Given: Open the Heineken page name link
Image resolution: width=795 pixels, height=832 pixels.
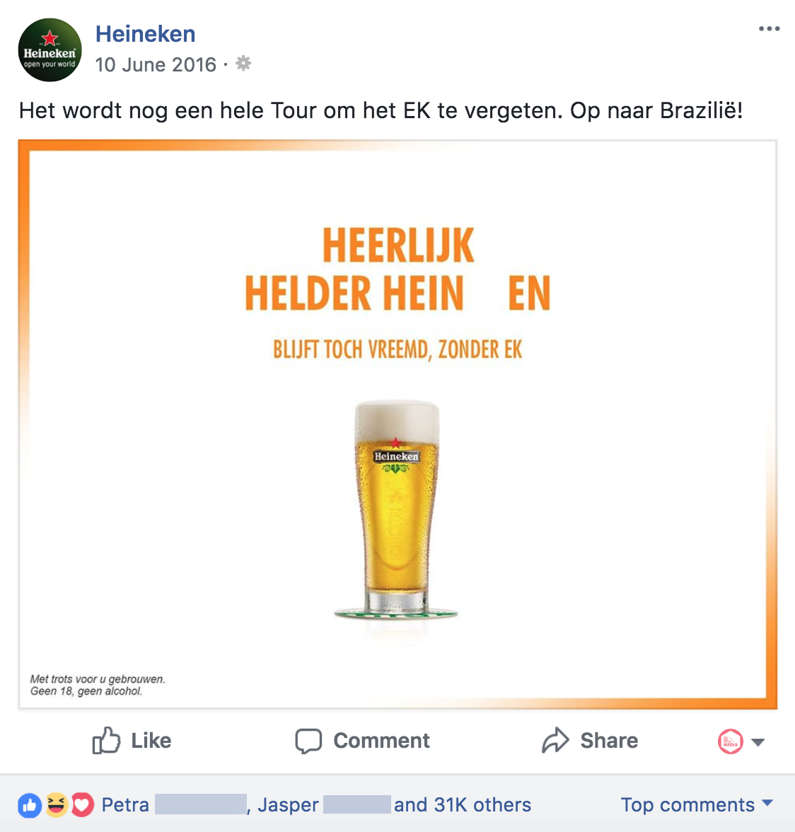Looking at the screenshot, I should pyautogui.click(x=145, y=34).
